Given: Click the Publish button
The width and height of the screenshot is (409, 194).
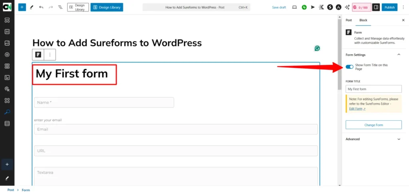Looking at the screenshot, I should tap(390, 7).
